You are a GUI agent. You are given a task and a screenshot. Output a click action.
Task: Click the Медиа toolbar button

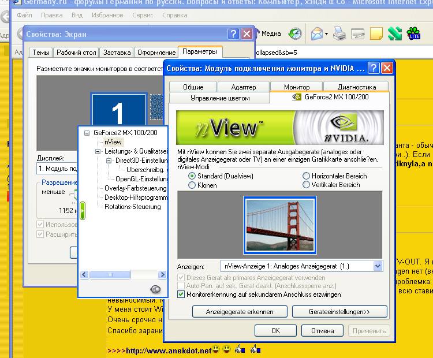pos(268,33)
